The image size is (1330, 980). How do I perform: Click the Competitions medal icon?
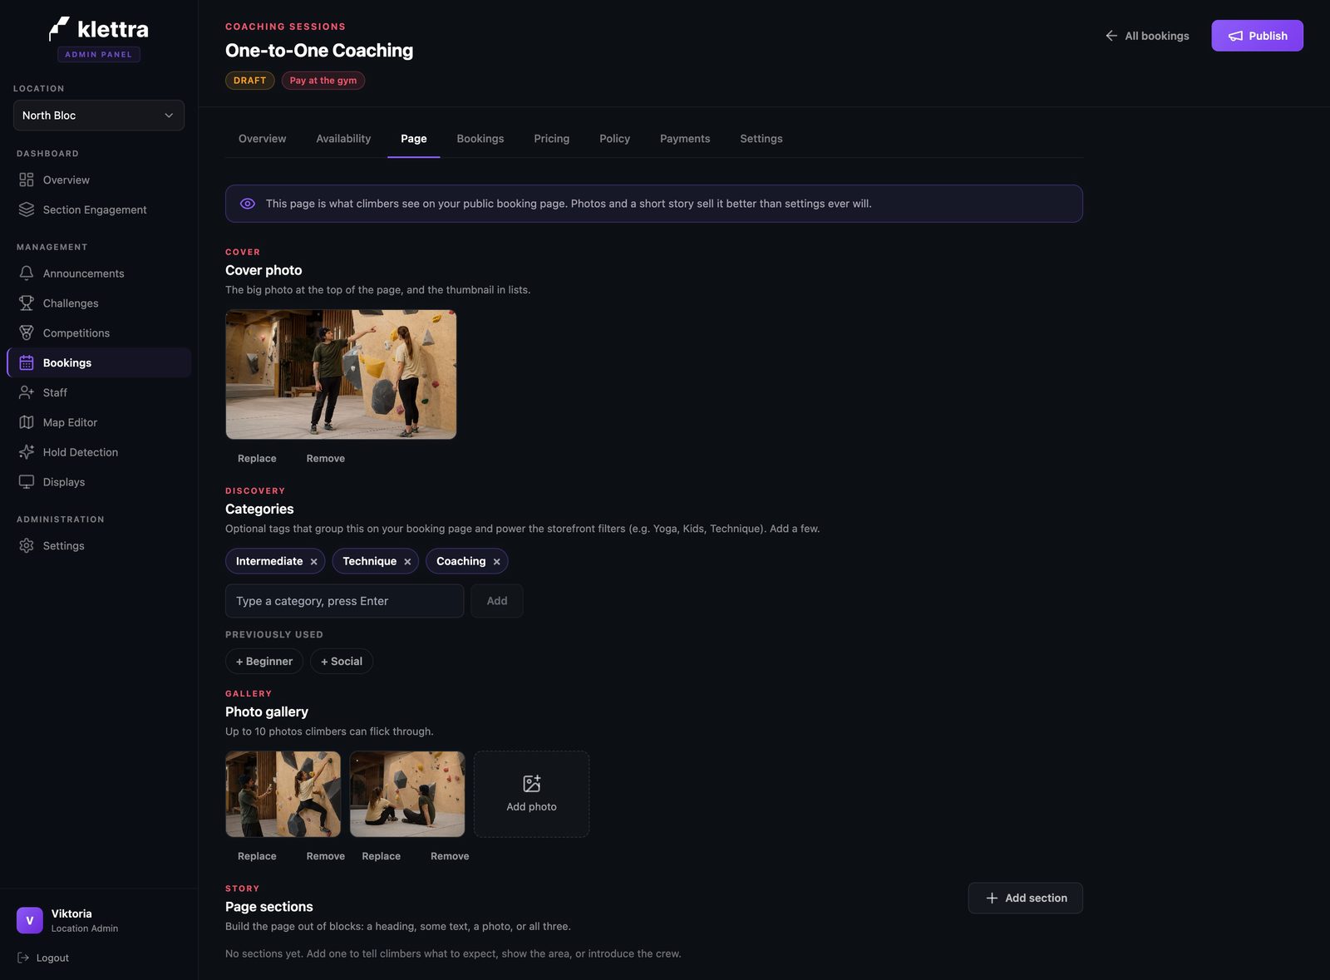(27, 333)
